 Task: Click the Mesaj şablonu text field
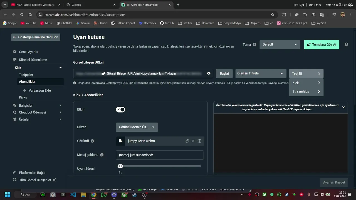click(160, 155)
